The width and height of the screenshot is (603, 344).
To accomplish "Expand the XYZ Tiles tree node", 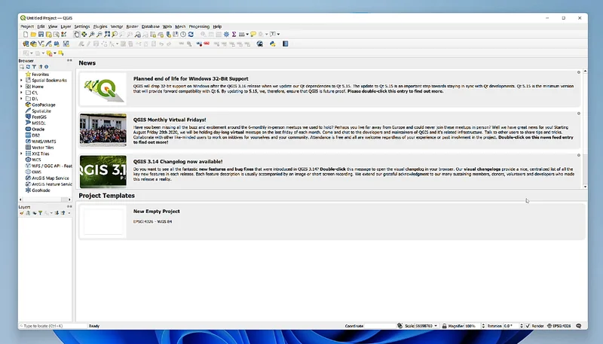I will tap(21, 154).
